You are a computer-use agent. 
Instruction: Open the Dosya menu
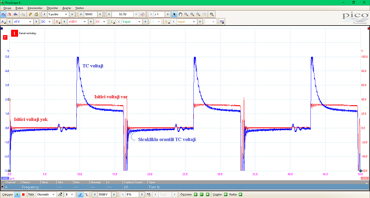[x=7, y=8]
